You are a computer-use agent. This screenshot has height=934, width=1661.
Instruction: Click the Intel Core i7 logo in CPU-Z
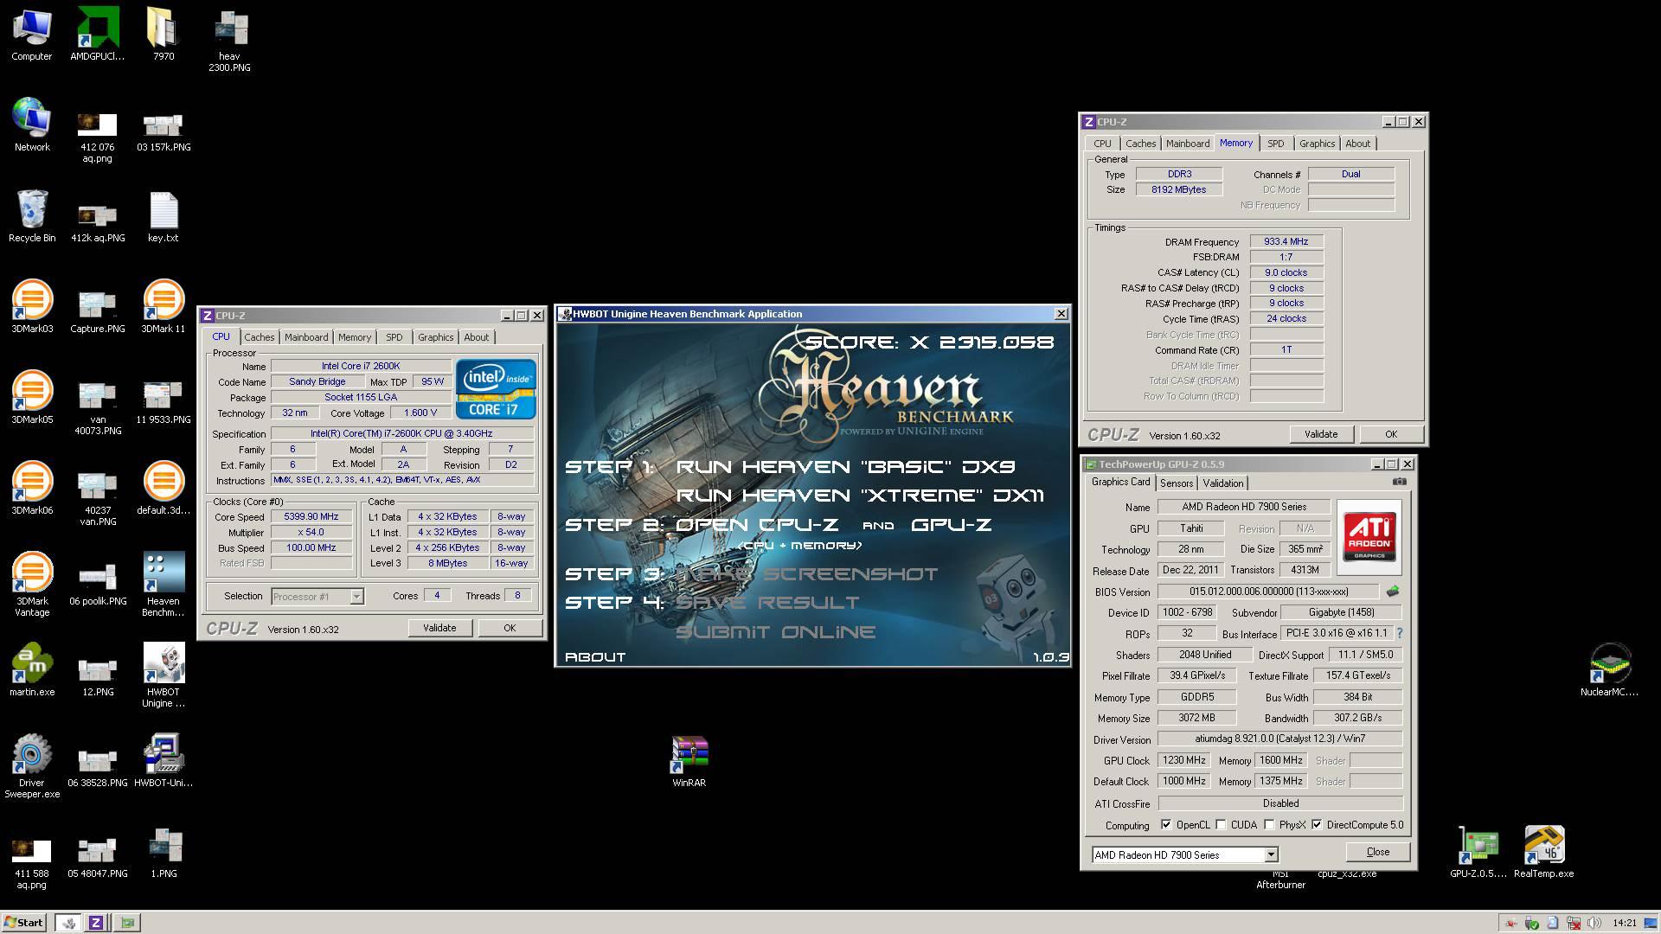tap(496, 389)
